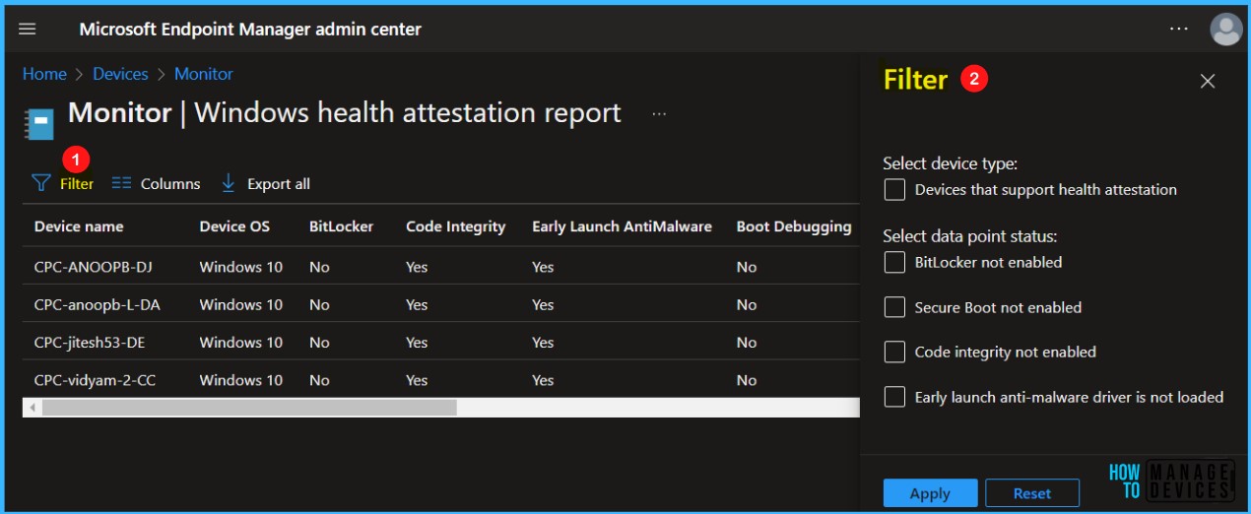1251x514 pixels.
Task: Open the top bar ellipsis menu
Action: (x=1178, y=30)
